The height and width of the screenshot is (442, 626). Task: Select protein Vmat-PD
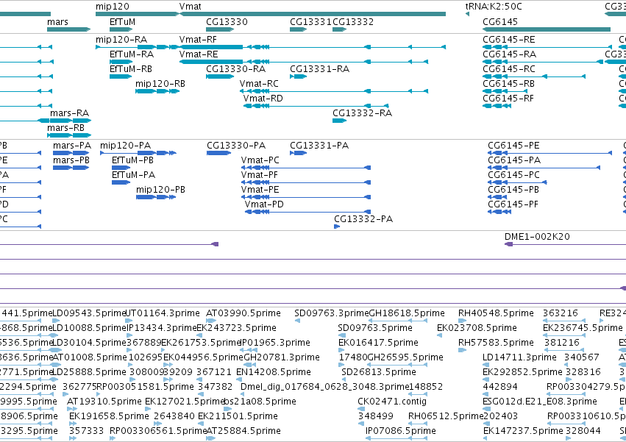[x=264, y=205]
